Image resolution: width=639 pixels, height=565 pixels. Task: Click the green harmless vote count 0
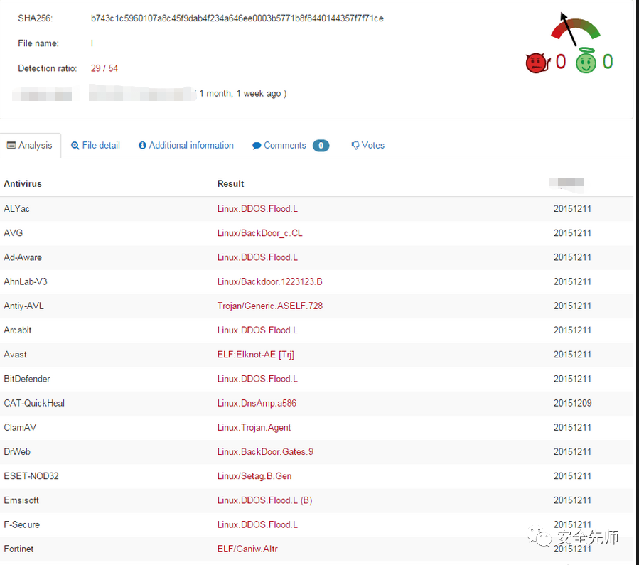(608, 62)
